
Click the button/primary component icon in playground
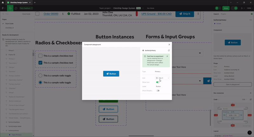[x=143, y=51]
